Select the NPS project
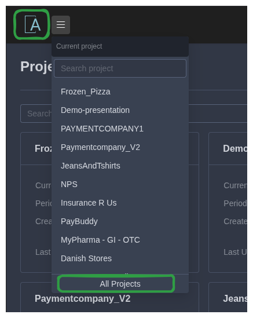 point(120,184)
